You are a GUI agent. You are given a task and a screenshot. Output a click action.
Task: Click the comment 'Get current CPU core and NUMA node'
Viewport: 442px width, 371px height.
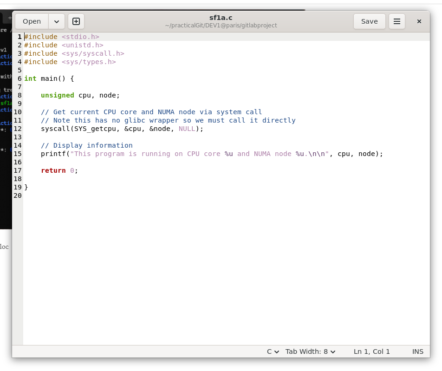coord(151,112)
